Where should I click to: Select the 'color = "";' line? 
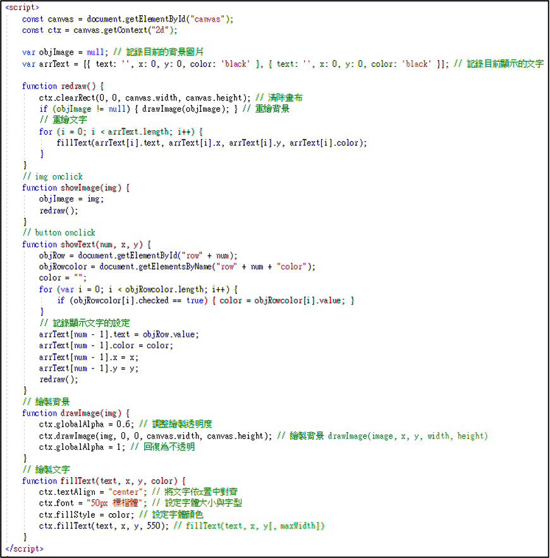(63, 278)
